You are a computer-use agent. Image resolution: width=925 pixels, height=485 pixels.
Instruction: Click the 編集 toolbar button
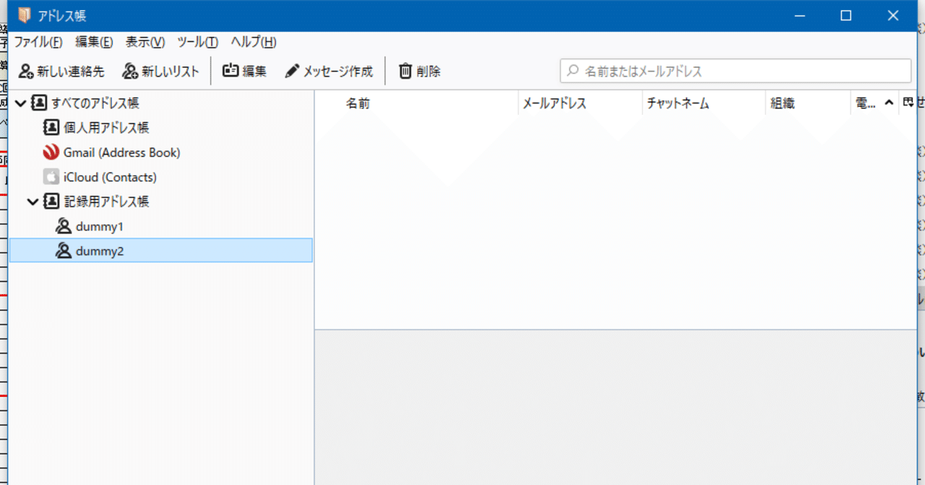coord(244,71)
